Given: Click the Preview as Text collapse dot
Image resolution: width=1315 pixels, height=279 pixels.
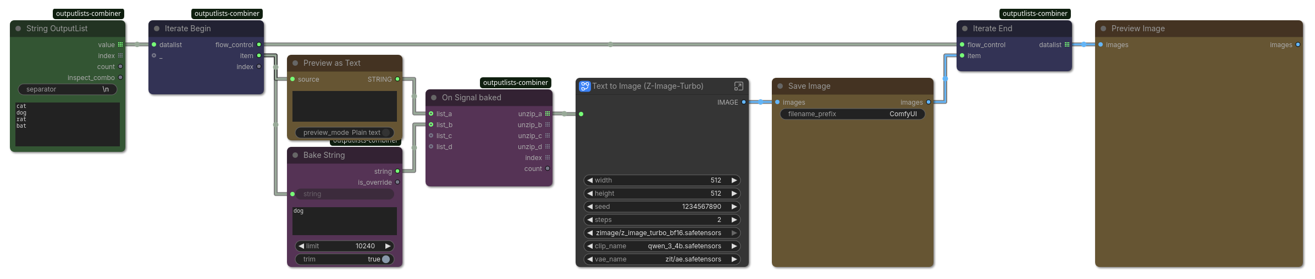Looking at the screenshot, I should [x=295, y=63].
